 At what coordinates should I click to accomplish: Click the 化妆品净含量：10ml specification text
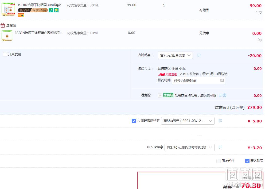[83, 33]
